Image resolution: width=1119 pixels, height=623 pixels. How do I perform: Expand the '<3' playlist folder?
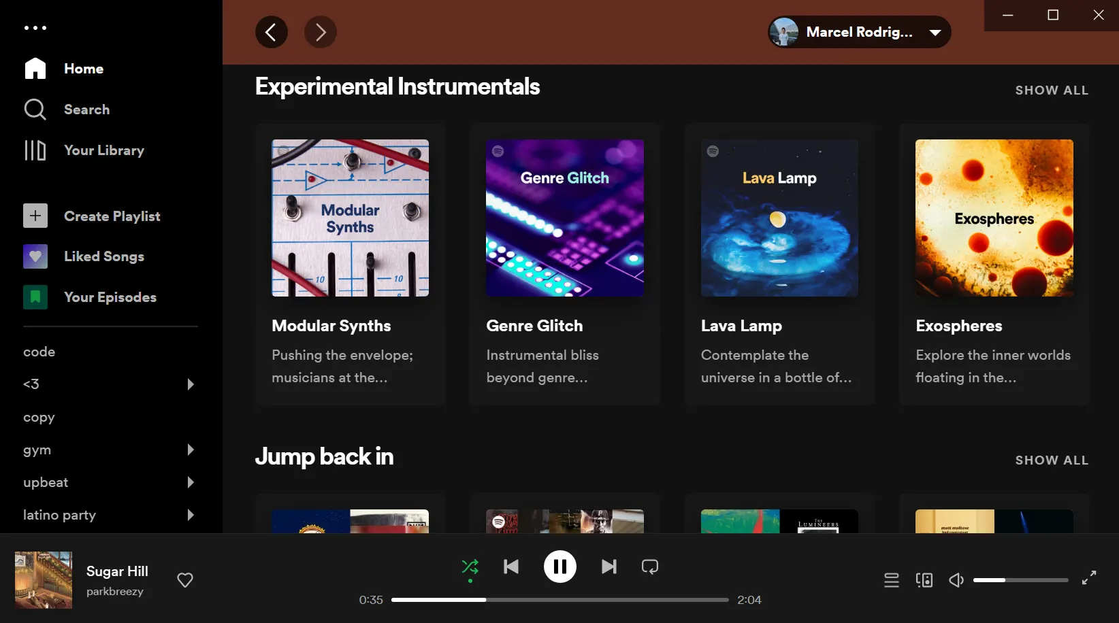click(x=191, y=384)
